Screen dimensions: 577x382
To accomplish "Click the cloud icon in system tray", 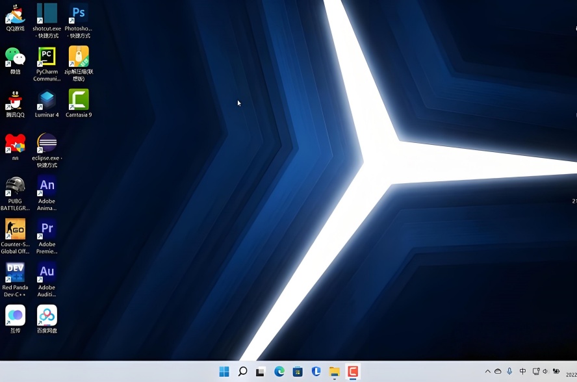I will click(x=498, y=372).
